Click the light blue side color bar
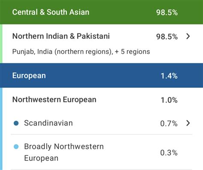The image size is (203, 170). pos(1,129)
